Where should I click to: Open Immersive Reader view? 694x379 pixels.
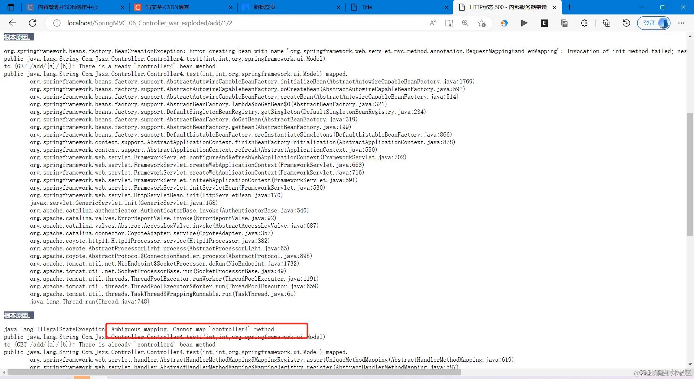click(x=449, y=23)
